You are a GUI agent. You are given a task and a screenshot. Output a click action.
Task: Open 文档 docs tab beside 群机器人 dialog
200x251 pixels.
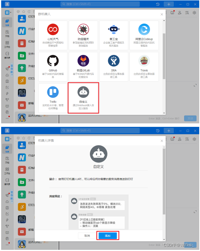[7, 34]
